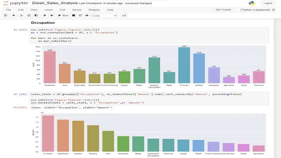Viewport: 281px width, 158px height.
Task: Run the selected cell
Action: pyautogui.click(x=63, y=16)
